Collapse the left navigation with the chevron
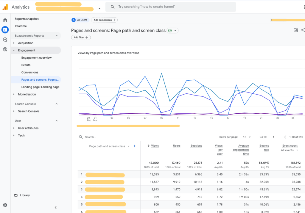The width and height of the screenshot is (305, 213). [x=55, y=207]
